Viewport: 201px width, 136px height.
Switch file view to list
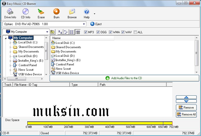(72, 32)
